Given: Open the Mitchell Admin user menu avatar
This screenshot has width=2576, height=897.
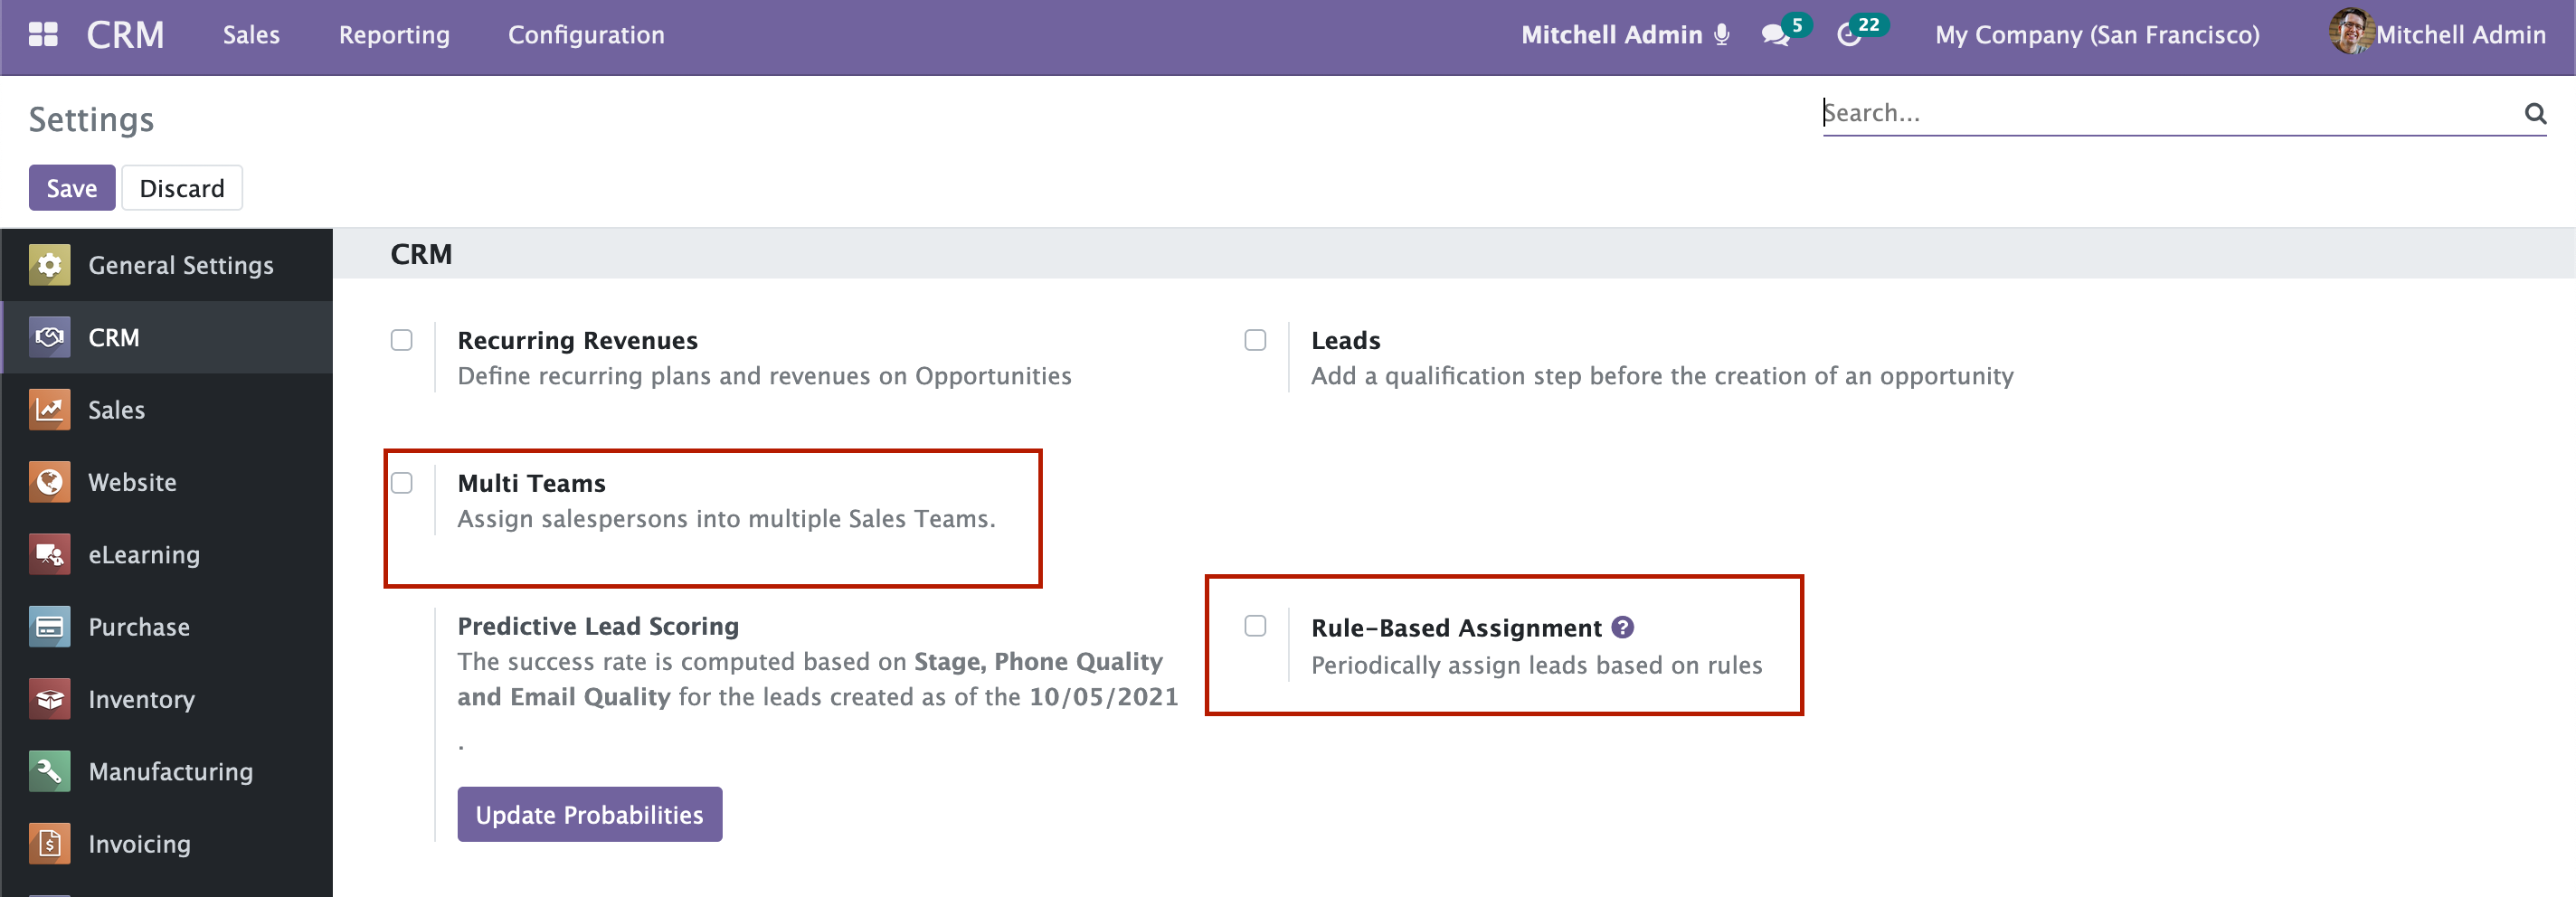Looking at the screenshot, I should pos(2350,32).
